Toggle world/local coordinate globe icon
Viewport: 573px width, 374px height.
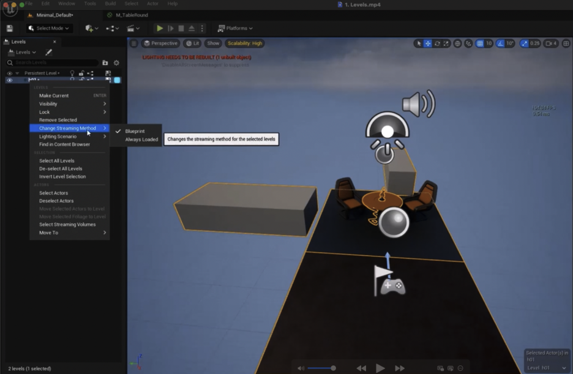[x=457, y=43]
